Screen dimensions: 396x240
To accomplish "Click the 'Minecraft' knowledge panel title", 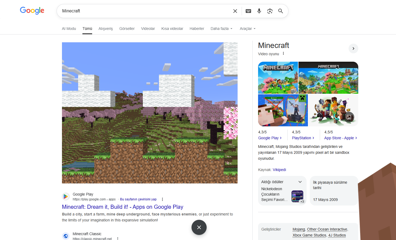I will (273, 45).
